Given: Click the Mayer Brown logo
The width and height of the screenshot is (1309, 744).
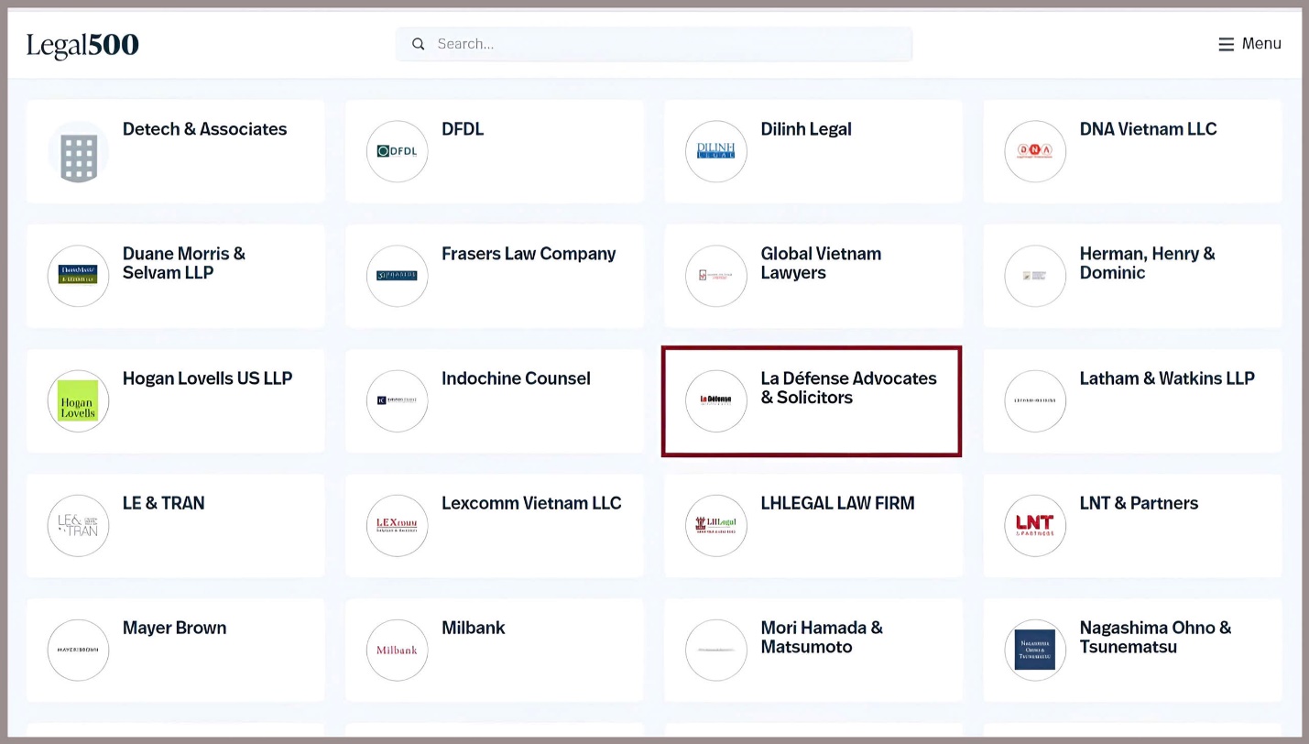Looking at the screenshot, I should point(78,650).
